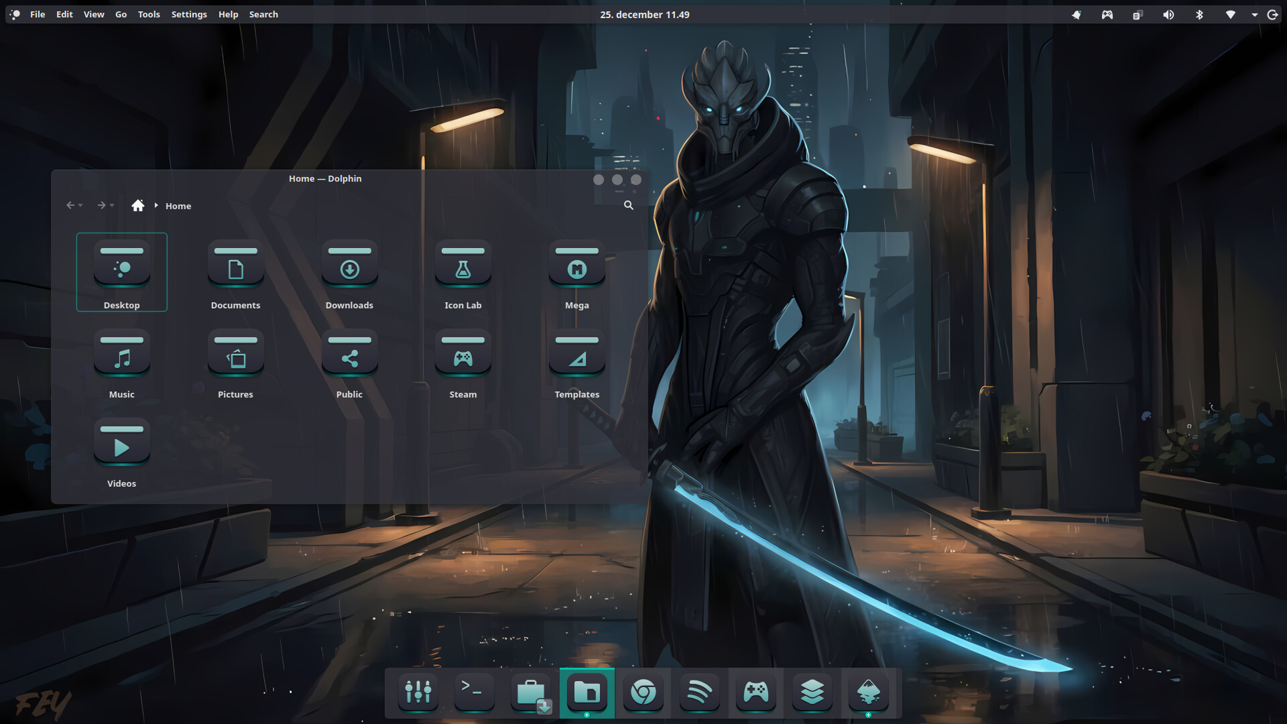The width and height of the screenshot is (1287, 724).
Task: Click the logout icon in the top panel
Action: click(x=1272, y=15)
